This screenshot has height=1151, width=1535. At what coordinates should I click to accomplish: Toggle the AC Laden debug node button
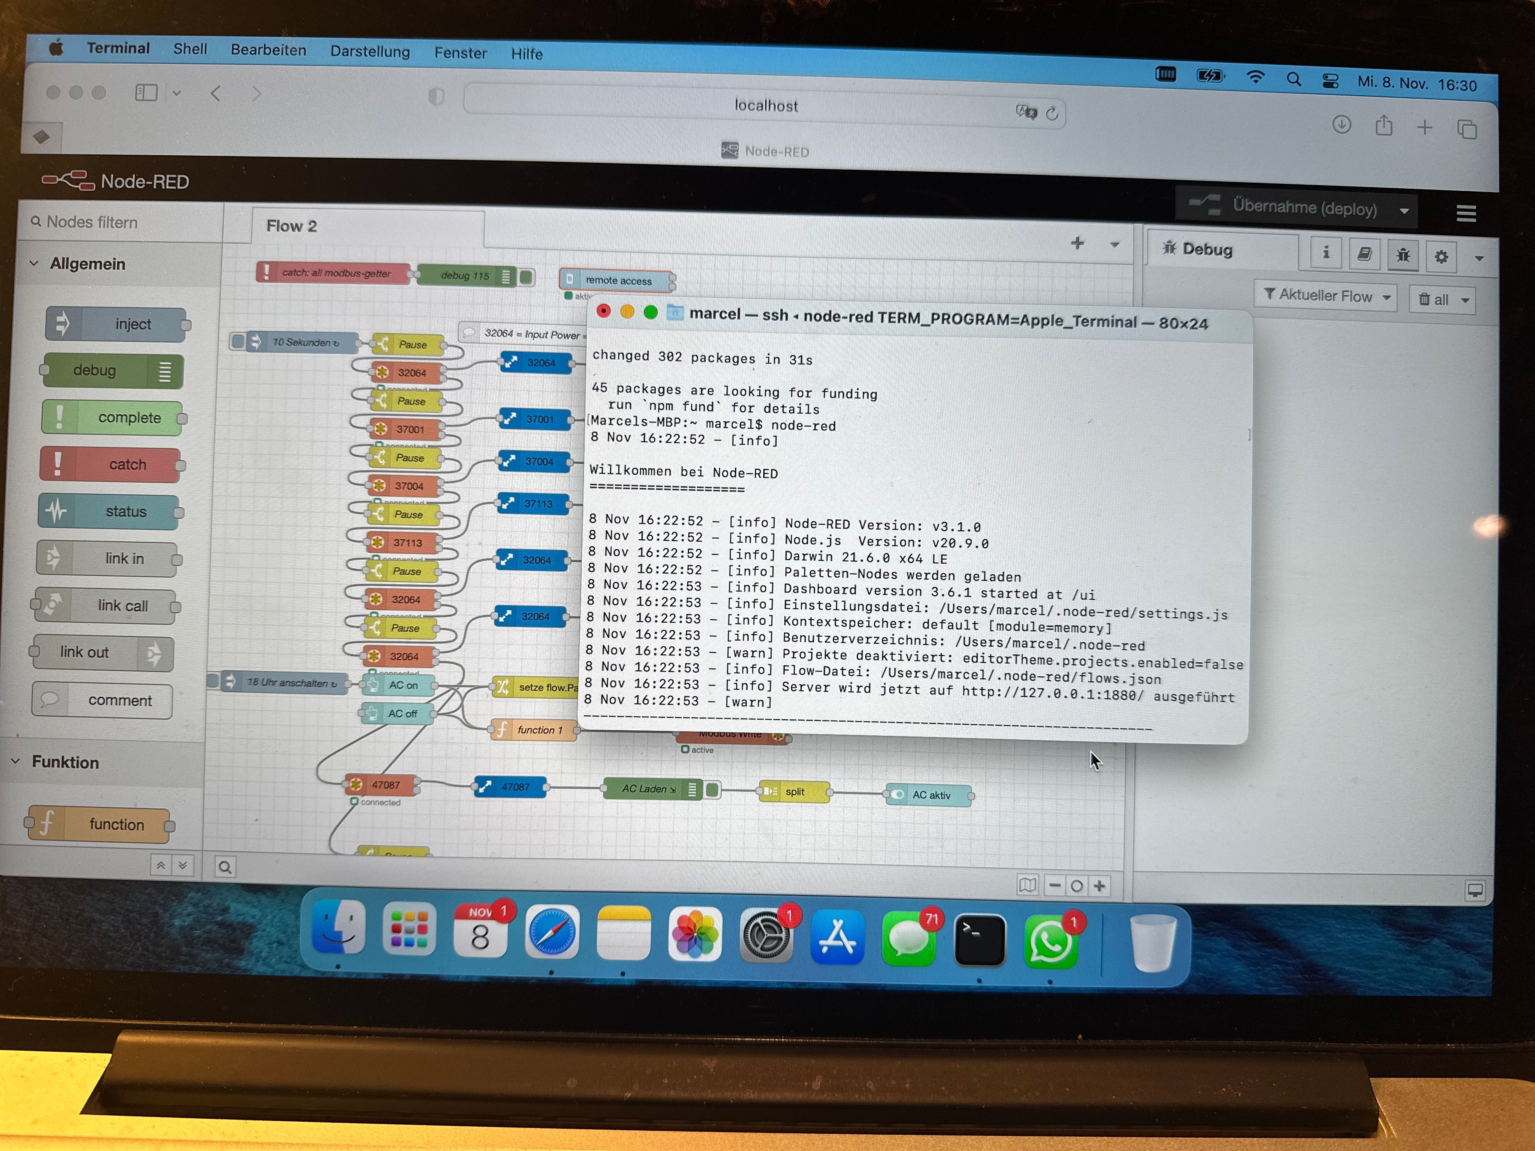712,789
